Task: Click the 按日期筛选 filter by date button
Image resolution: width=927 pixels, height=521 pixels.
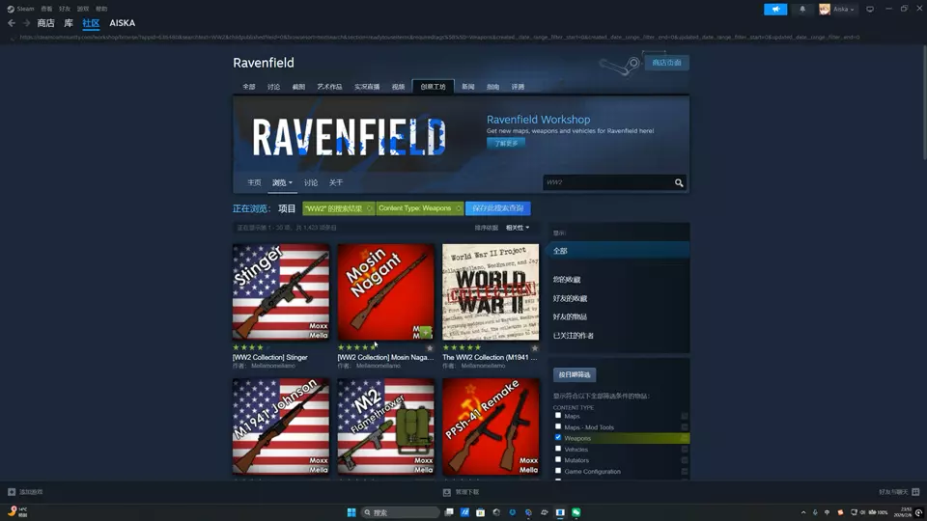Action: (x=574, y=374)
